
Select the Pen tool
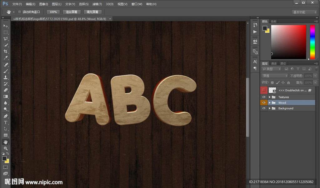pos(6,116)
